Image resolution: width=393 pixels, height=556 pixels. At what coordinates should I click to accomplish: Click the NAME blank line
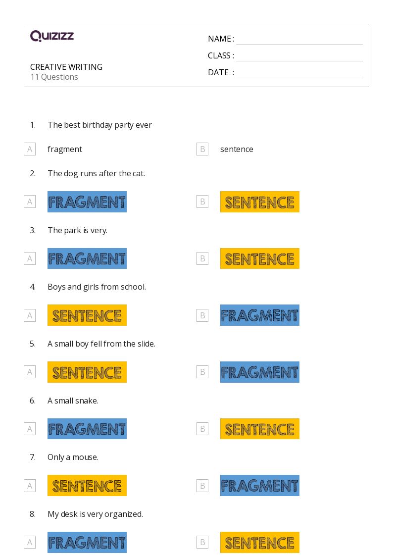click(299, 44)
